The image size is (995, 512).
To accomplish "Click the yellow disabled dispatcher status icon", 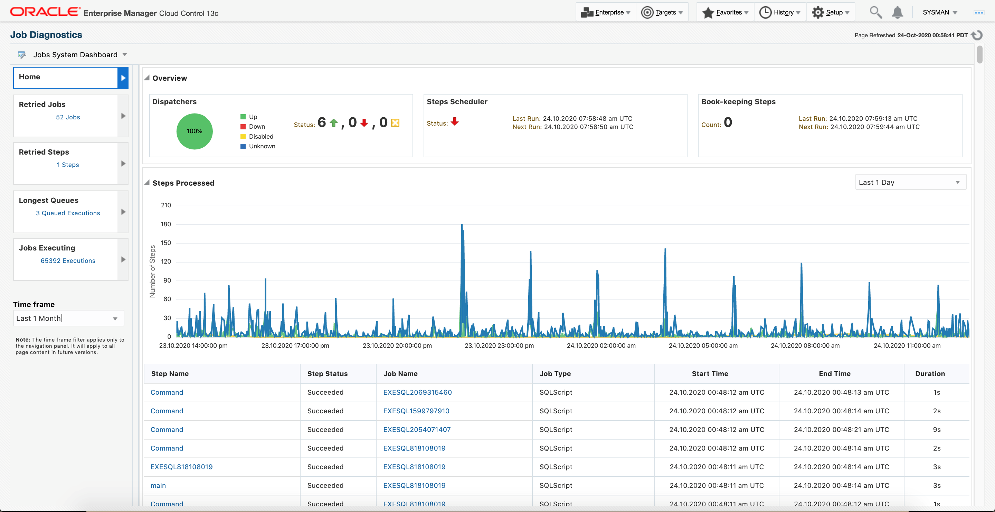I will [x=395, y=123].
